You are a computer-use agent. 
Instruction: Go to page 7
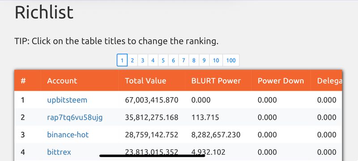click(x=183, y=60)
